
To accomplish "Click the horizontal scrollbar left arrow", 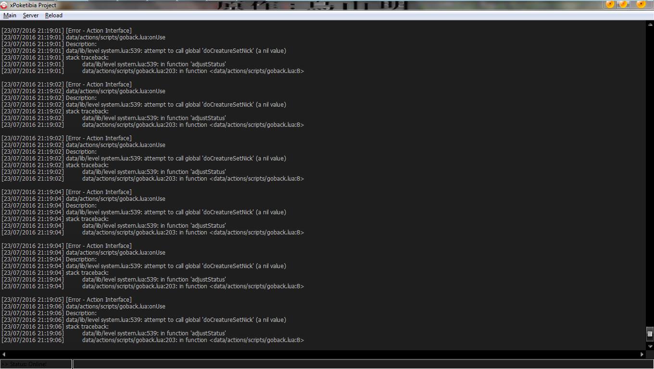I will coord(4,354).
